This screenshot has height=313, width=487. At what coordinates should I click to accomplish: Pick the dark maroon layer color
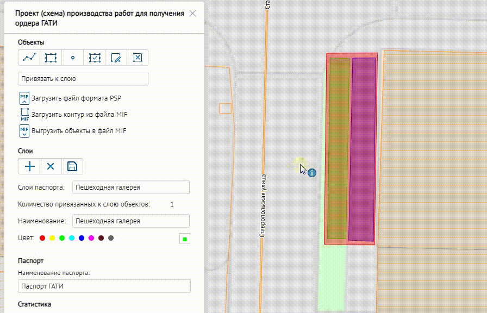[101, 238]
